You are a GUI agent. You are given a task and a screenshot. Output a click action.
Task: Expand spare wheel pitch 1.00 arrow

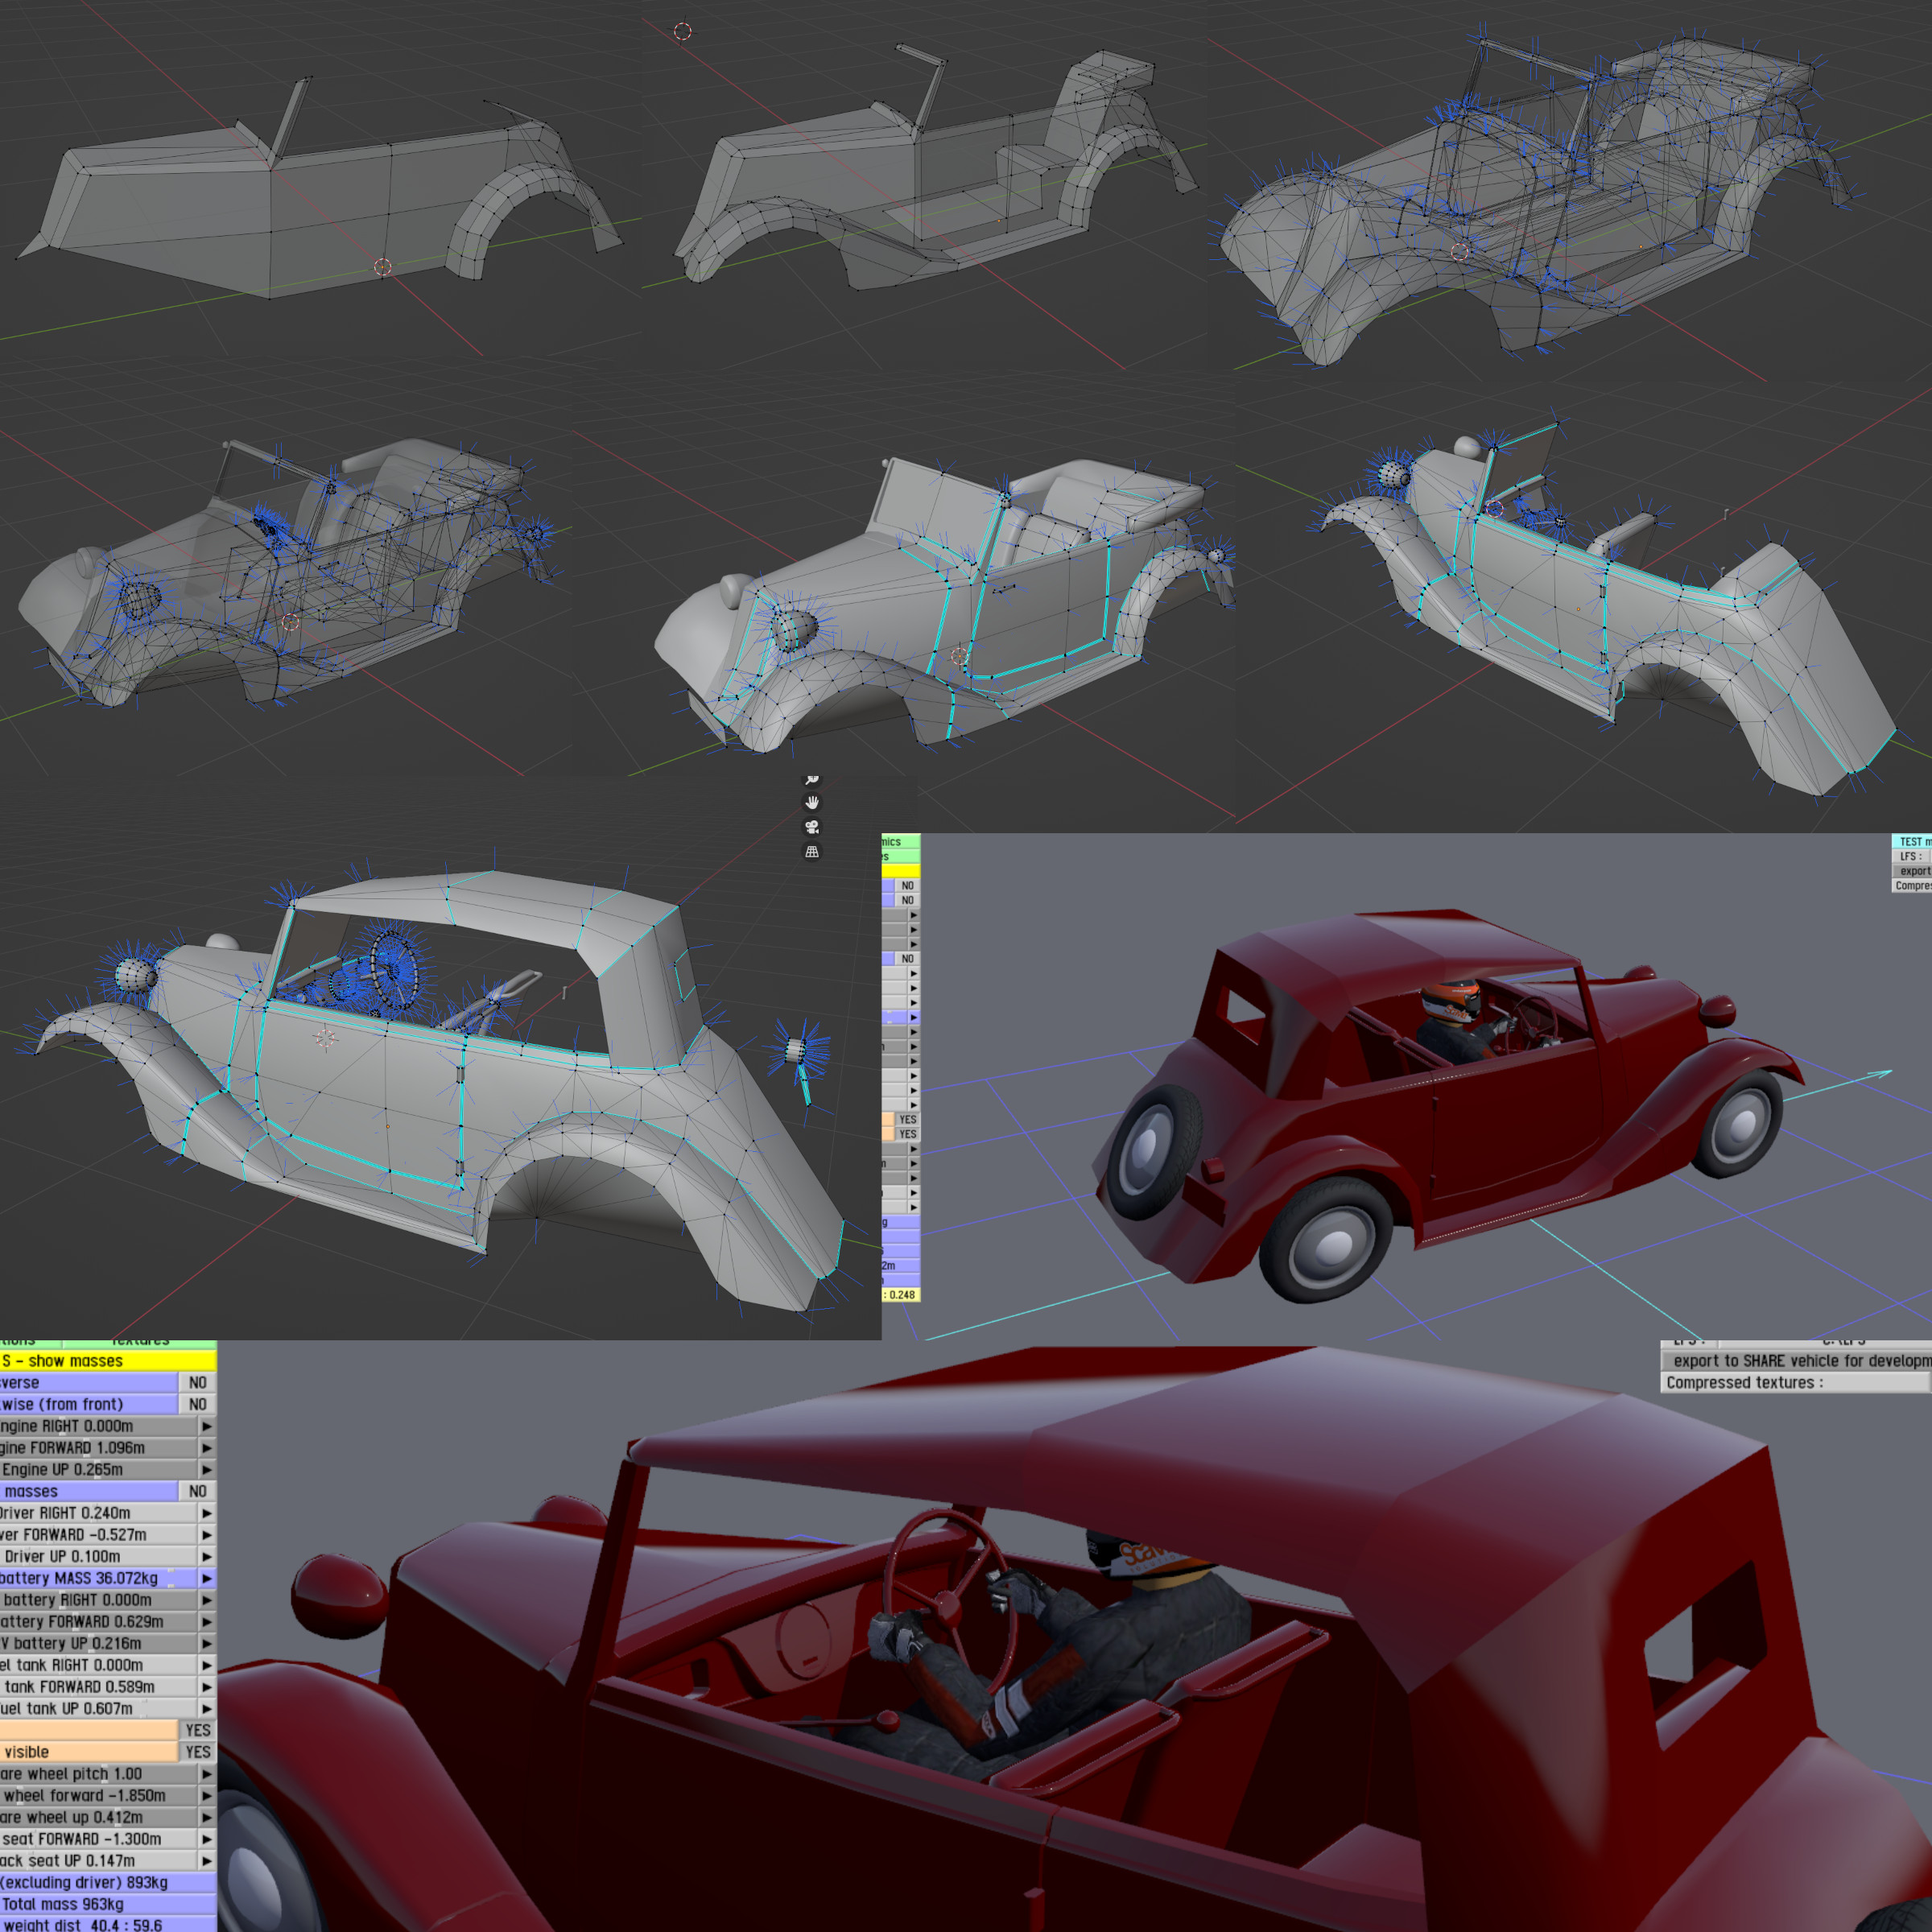coord(207,1774)
